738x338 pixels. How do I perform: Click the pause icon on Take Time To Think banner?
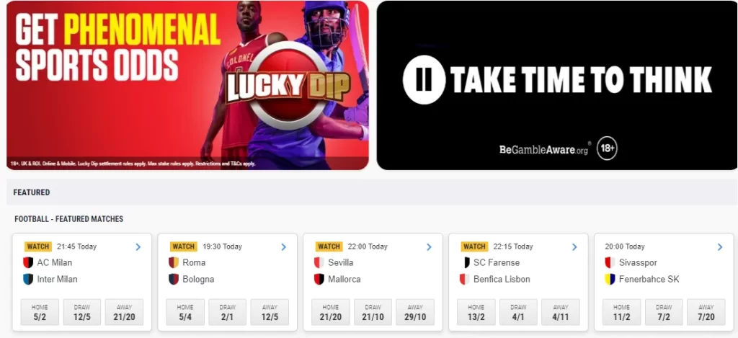[424, 79]
